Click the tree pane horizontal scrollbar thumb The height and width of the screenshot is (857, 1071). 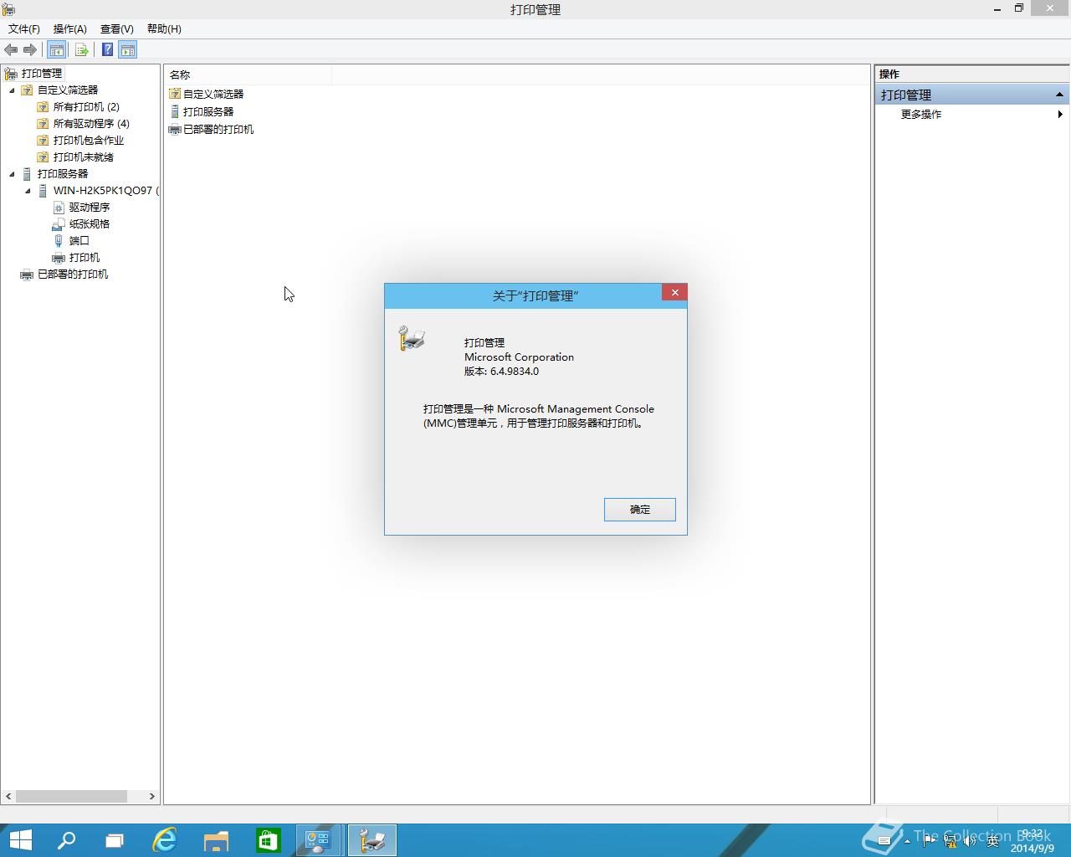point(71,797)
